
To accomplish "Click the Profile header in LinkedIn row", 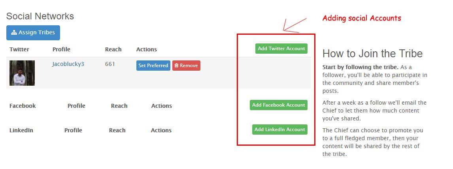I will coord(73,130).
